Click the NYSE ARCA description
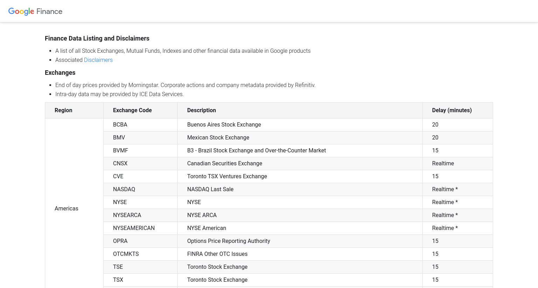538x288 pixels. pos(202,215)
